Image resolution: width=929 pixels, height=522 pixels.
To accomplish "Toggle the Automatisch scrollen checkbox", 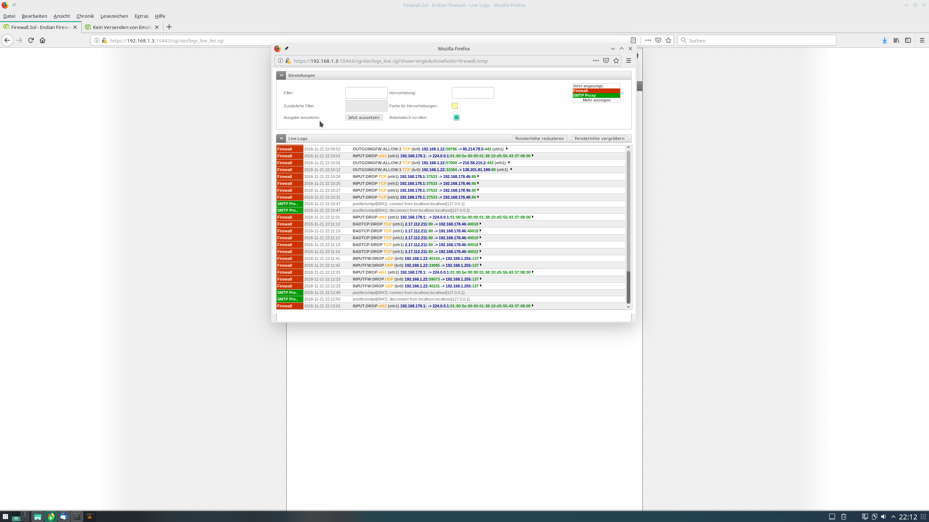I will pos(457,117).
